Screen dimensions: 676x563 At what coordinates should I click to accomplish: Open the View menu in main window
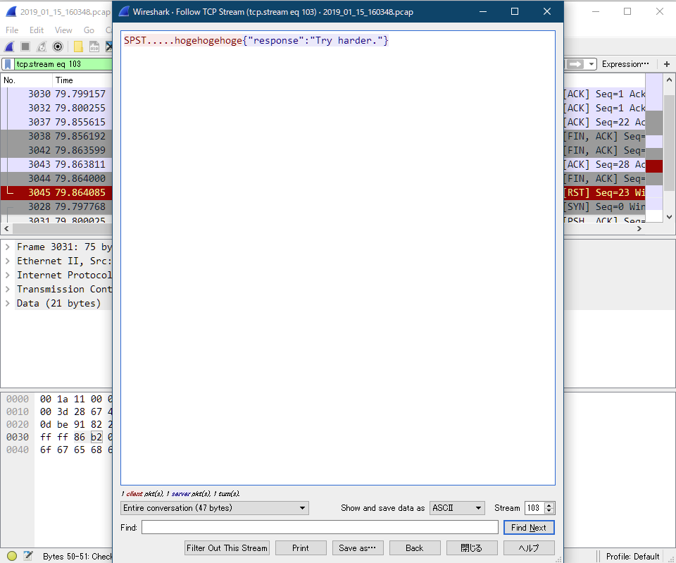click(63, 30)
